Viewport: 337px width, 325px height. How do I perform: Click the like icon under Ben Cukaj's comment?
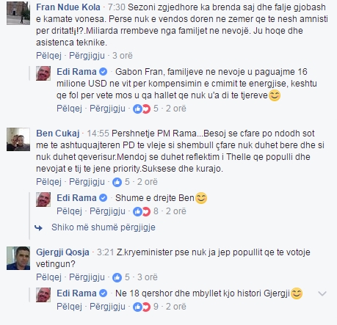[117, 182]
